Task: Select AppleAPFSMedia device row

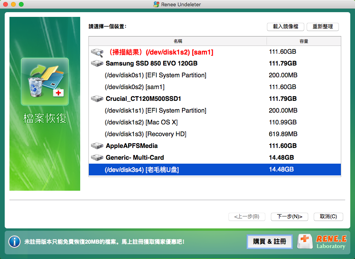Action: pyautogui.click(x=215, y=146)
